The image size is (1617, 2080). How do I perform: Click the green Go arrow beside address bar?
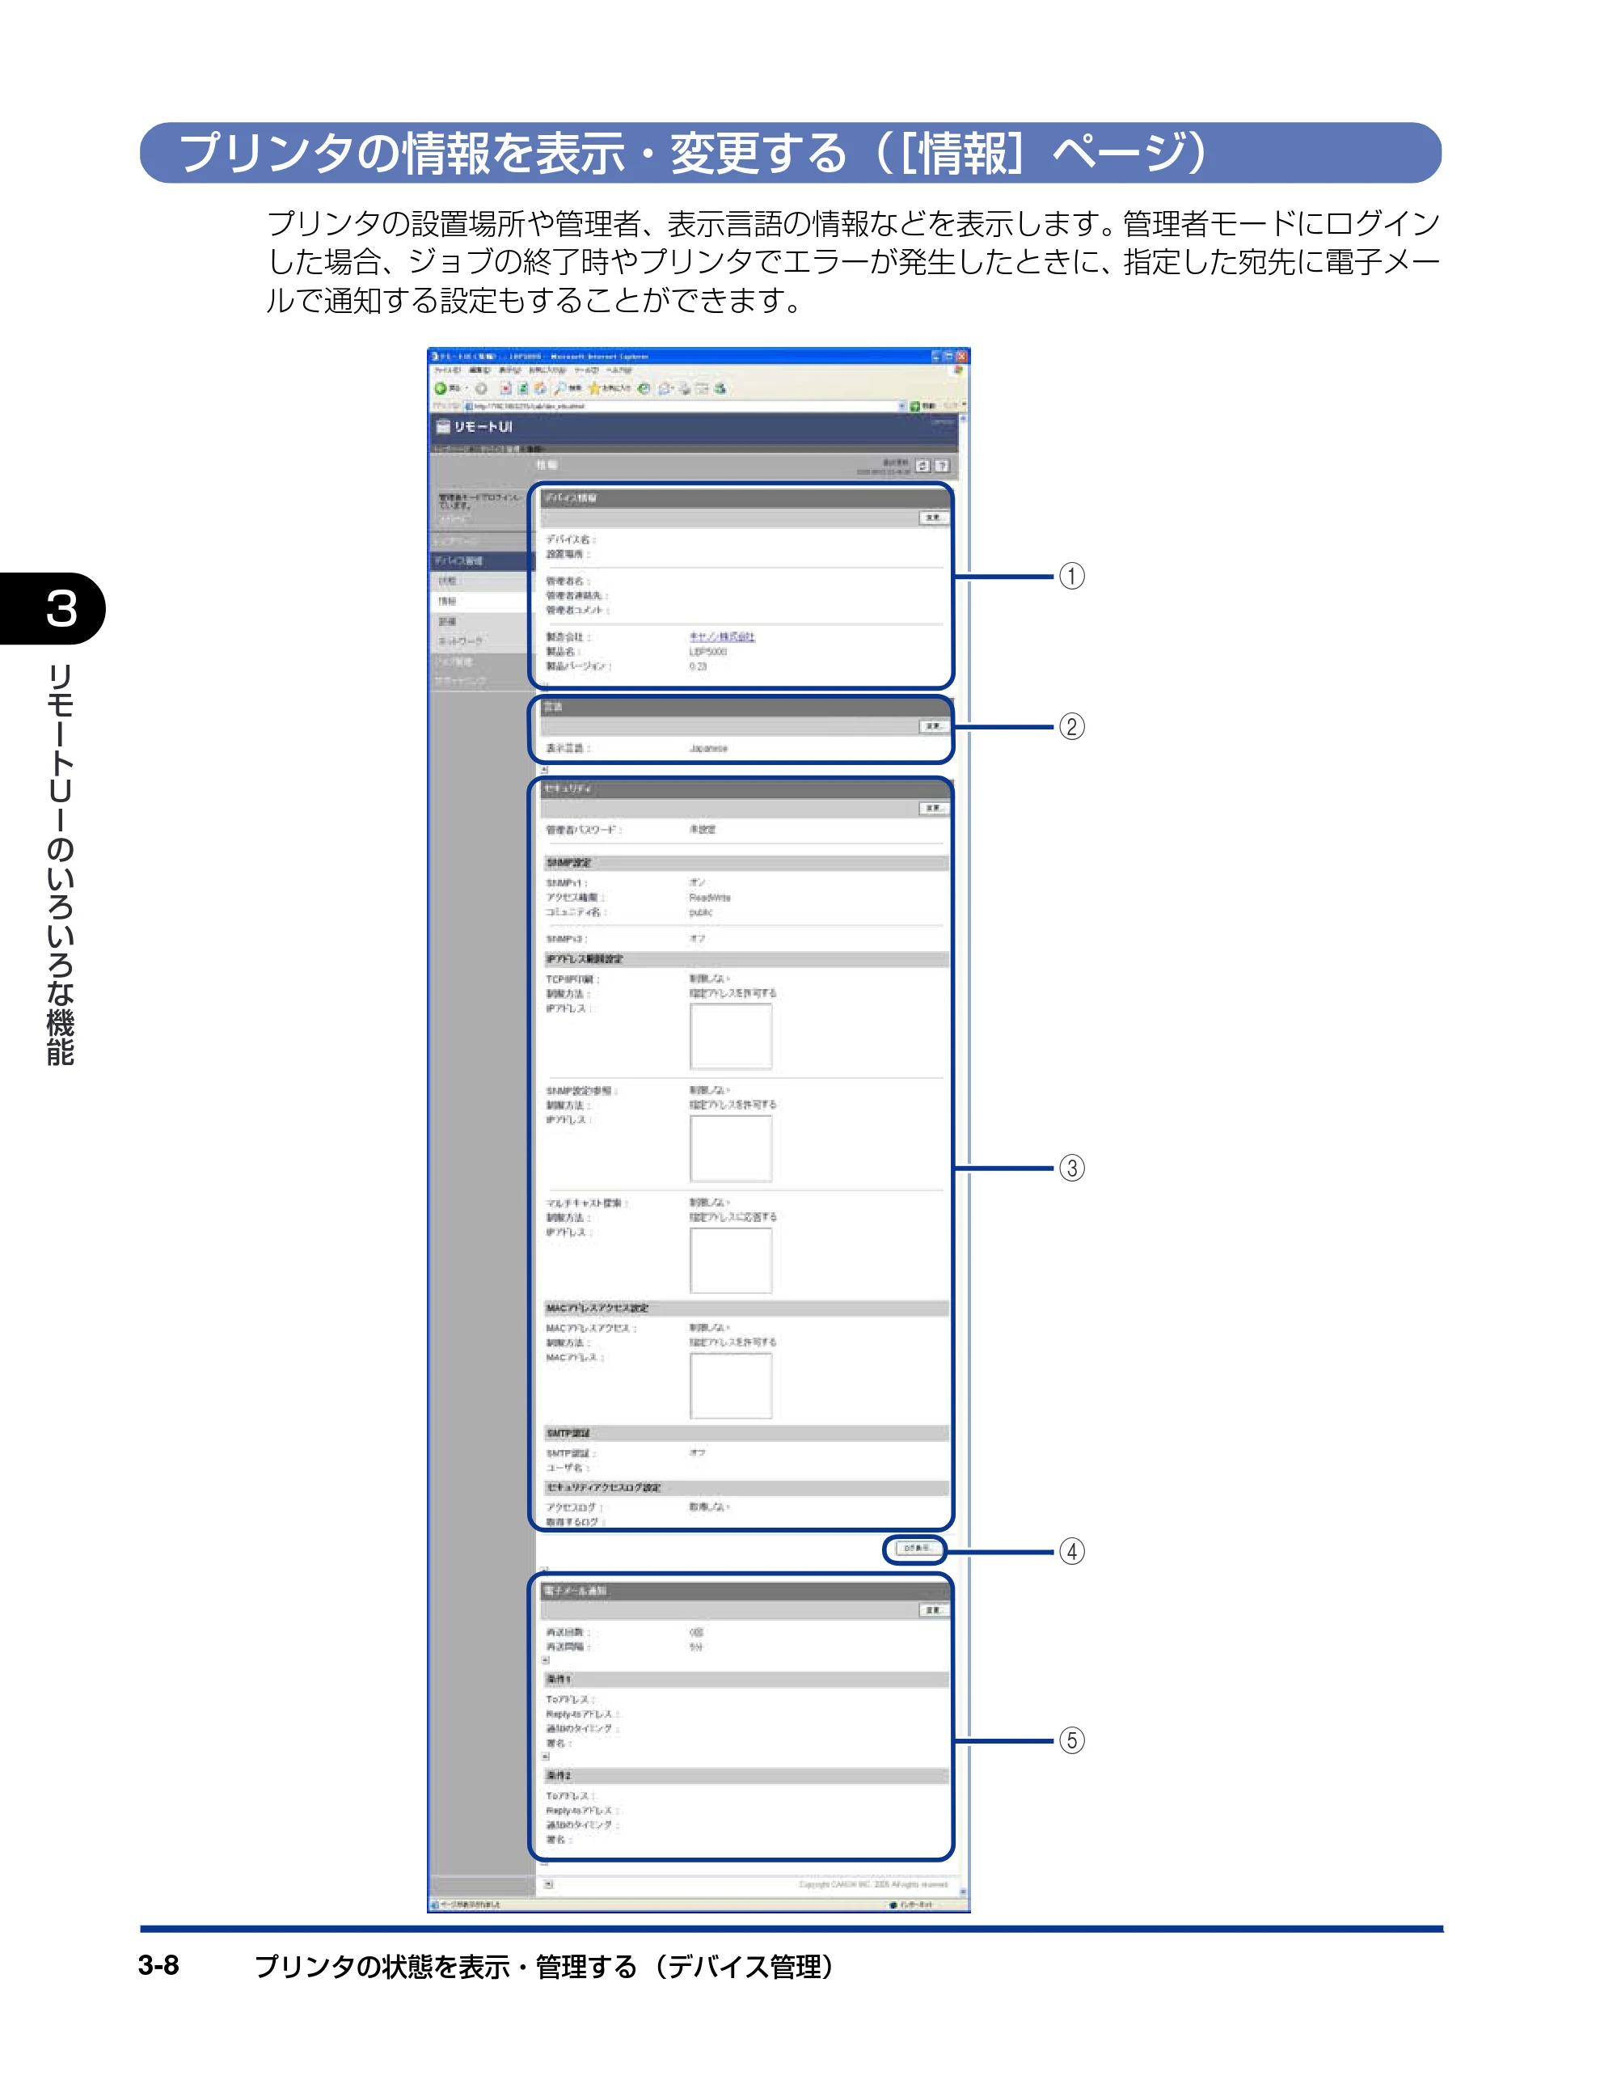click(915, 407)
